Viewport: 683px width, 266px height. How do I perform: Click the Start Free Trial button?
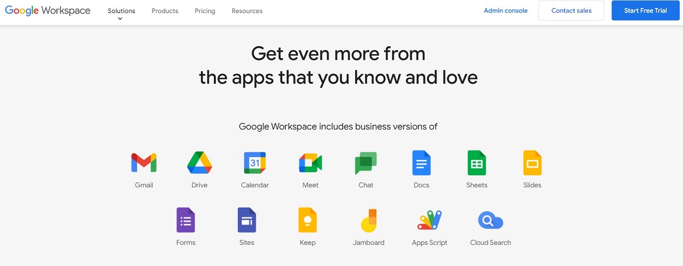click(645, 11)
